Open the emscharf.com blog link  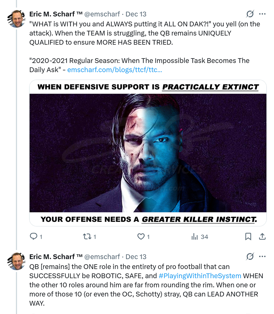pyautogui.click(x=114, y=70)
